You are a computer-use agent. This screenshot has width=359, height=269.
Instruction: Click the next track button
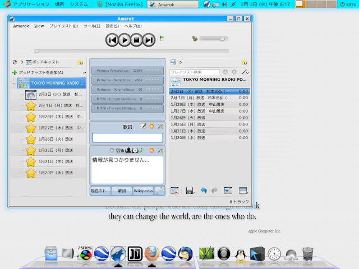(x=149, y=40)
